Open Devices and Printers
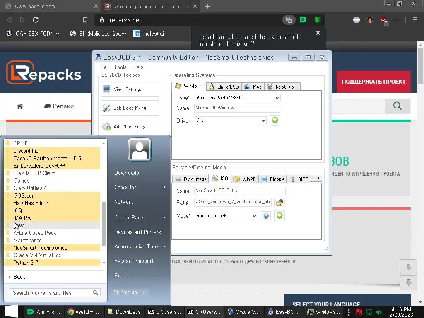This screenshot has height=318, width=424. point(137,232)
